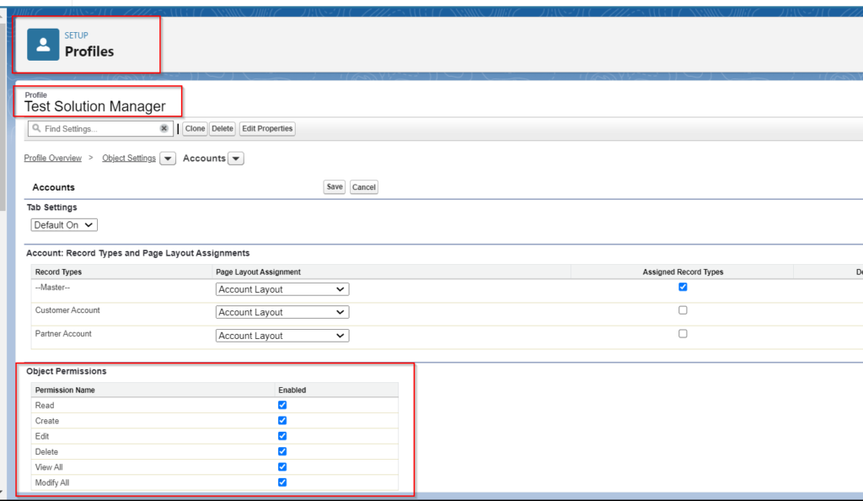Click the --Master-- record type label

(x=52, y=288)
